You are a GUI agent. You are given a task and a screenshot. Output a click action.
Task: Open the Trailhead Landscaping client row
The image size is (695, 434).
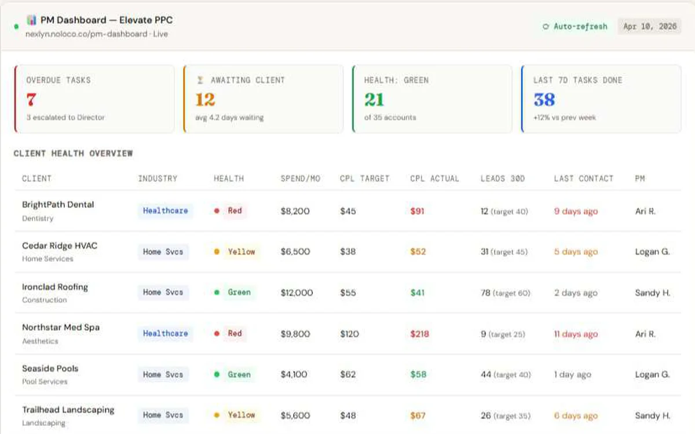tap(348, 415)
